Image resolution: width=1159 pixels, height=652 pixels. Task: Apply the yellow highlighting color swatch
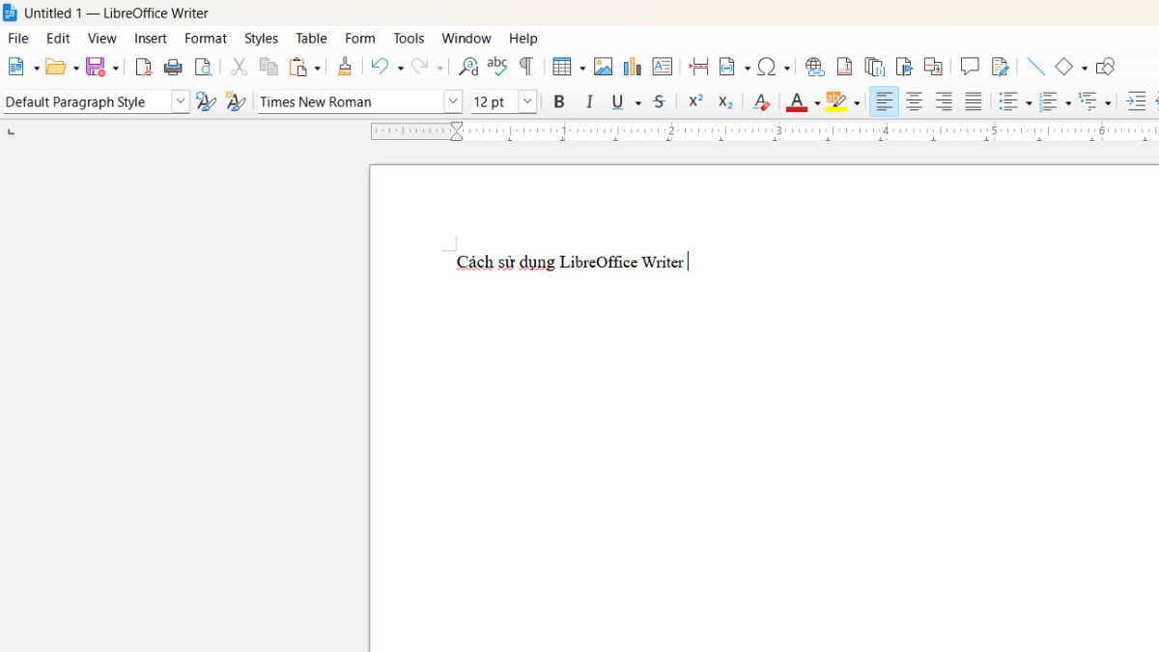[x=836, y=101]
